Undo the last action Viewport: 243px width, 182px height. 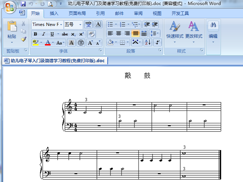click(31, 4)
